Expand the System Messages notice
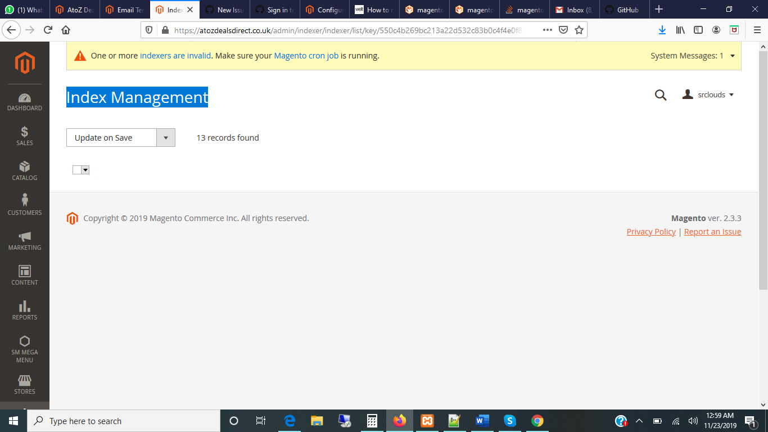 tap(731, 56)
